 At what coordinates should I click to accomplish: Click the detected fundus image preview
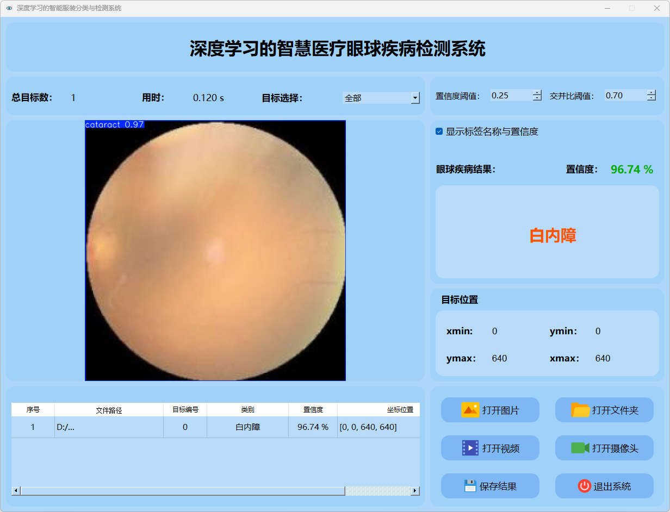click(215, 250)
